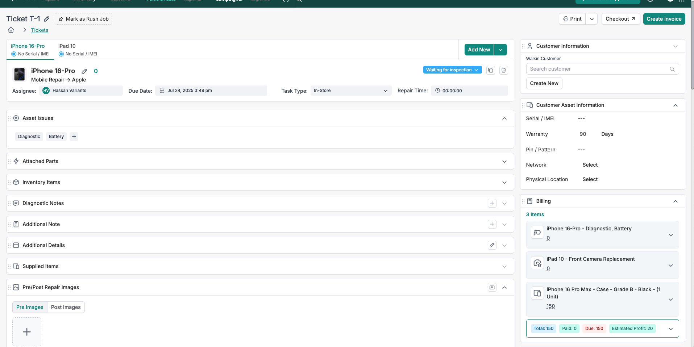Add a Diagnostic Notes entry

492,203
